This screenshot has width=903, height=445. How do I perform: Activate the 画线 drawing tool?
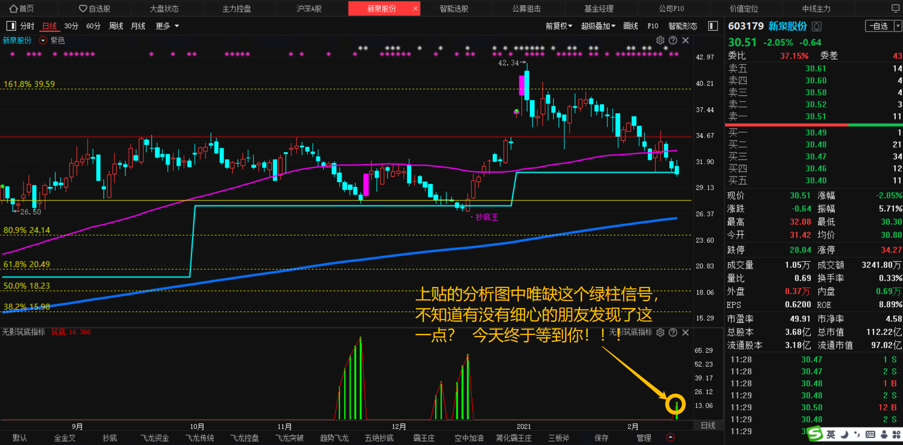point(630,26)
